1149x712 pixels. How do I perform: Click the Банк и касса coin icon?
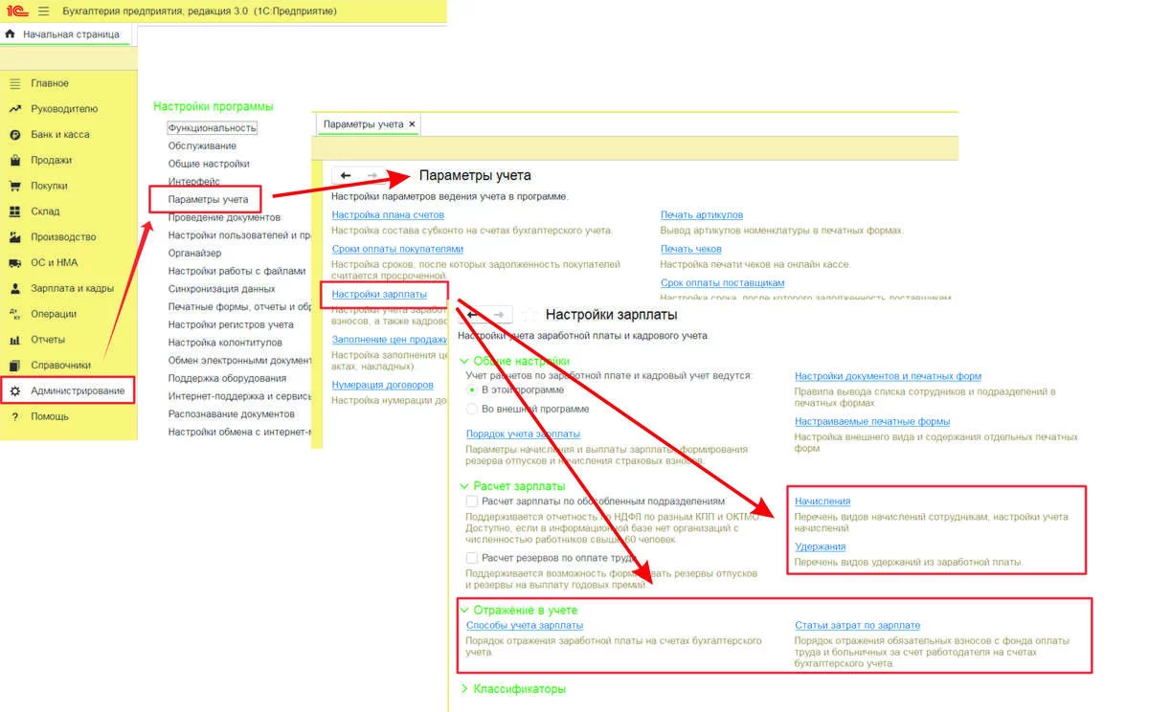(x=14, y=135)
